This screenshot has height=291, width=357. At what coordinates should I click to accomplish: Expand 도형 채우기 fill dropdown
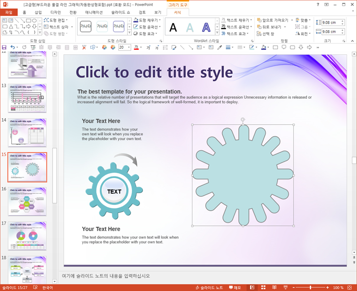click(x=160, y=20)
